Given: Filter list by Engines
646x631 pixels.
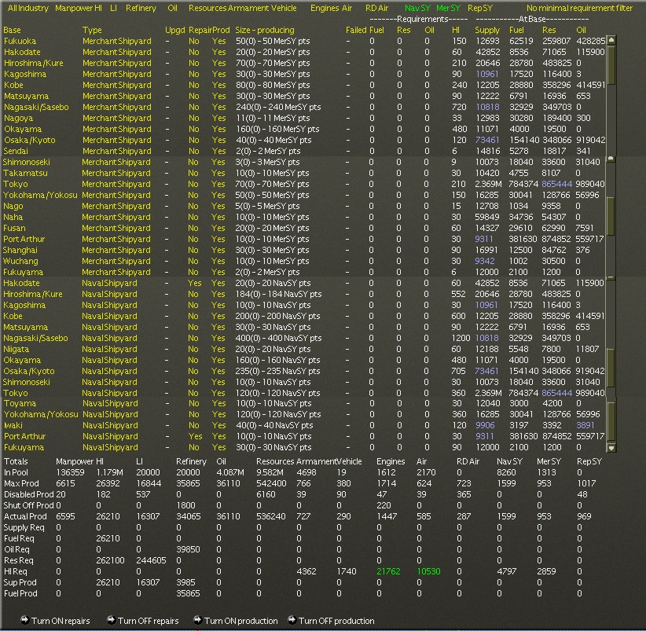Looking at the screenshot, I should tap(325, 8).
